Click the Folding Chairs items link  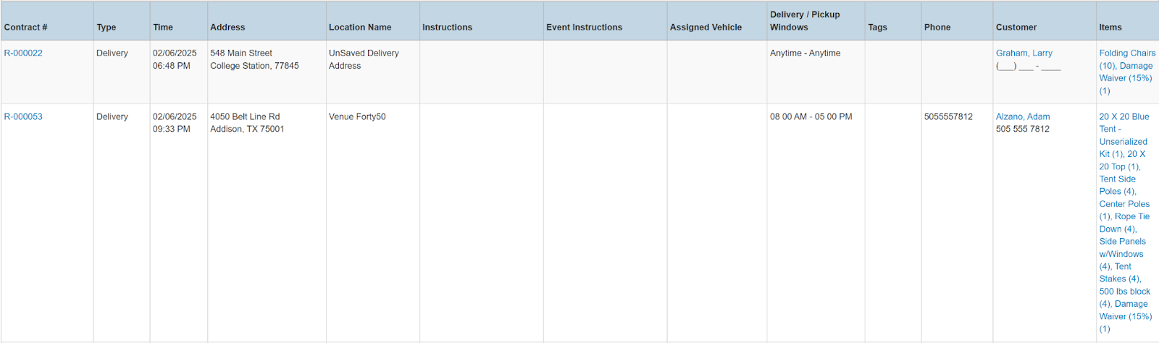coord(1126,53)
